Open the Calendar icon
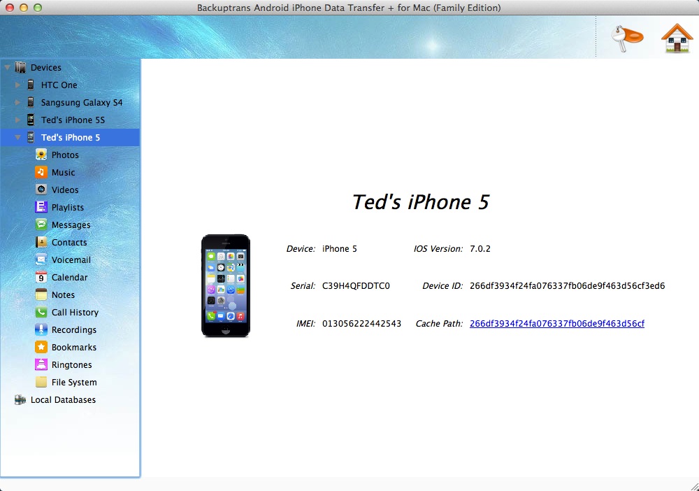The height and width of the screenshot is (491, 699). coord(41,277)
